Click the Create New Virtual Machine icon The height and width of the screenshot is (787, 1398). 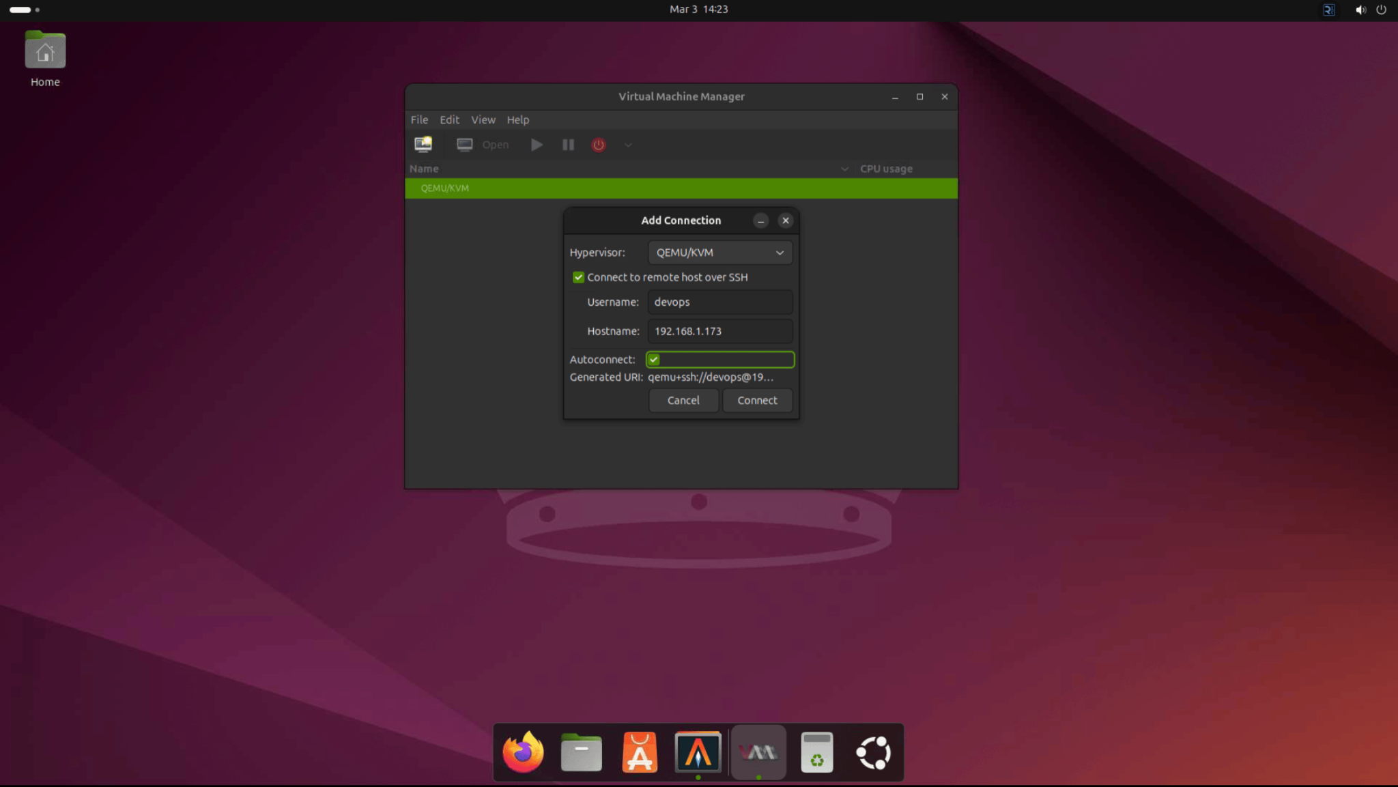click(x=422, y=144)
